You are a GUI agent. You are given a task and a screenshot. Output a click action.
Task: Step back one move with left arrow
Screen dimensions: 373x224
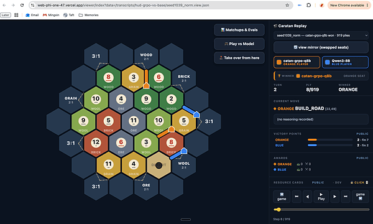tap(307, 197)
